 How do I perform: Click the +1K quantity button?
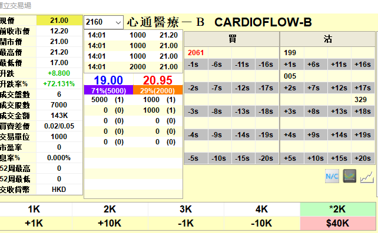tap(34, 223)
